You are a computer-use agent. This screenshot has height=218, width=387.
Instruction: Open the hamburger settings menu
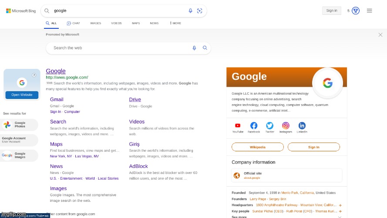coord(369,10)
